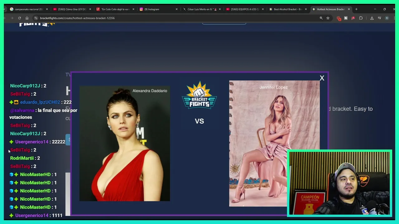Viewport: 399px width, 224px height.
Task: Reload the current page
Action: (19, 18)
